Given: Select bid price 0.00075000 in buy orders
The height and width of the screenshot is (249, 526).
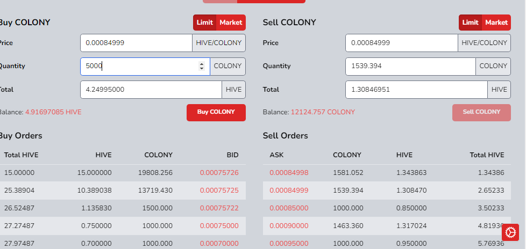Looking at the screenshot, I should pos(219,226).
